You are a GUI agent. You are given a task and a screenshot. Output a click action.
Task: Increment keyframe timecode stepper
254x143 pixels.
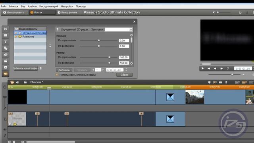point(126,69)
